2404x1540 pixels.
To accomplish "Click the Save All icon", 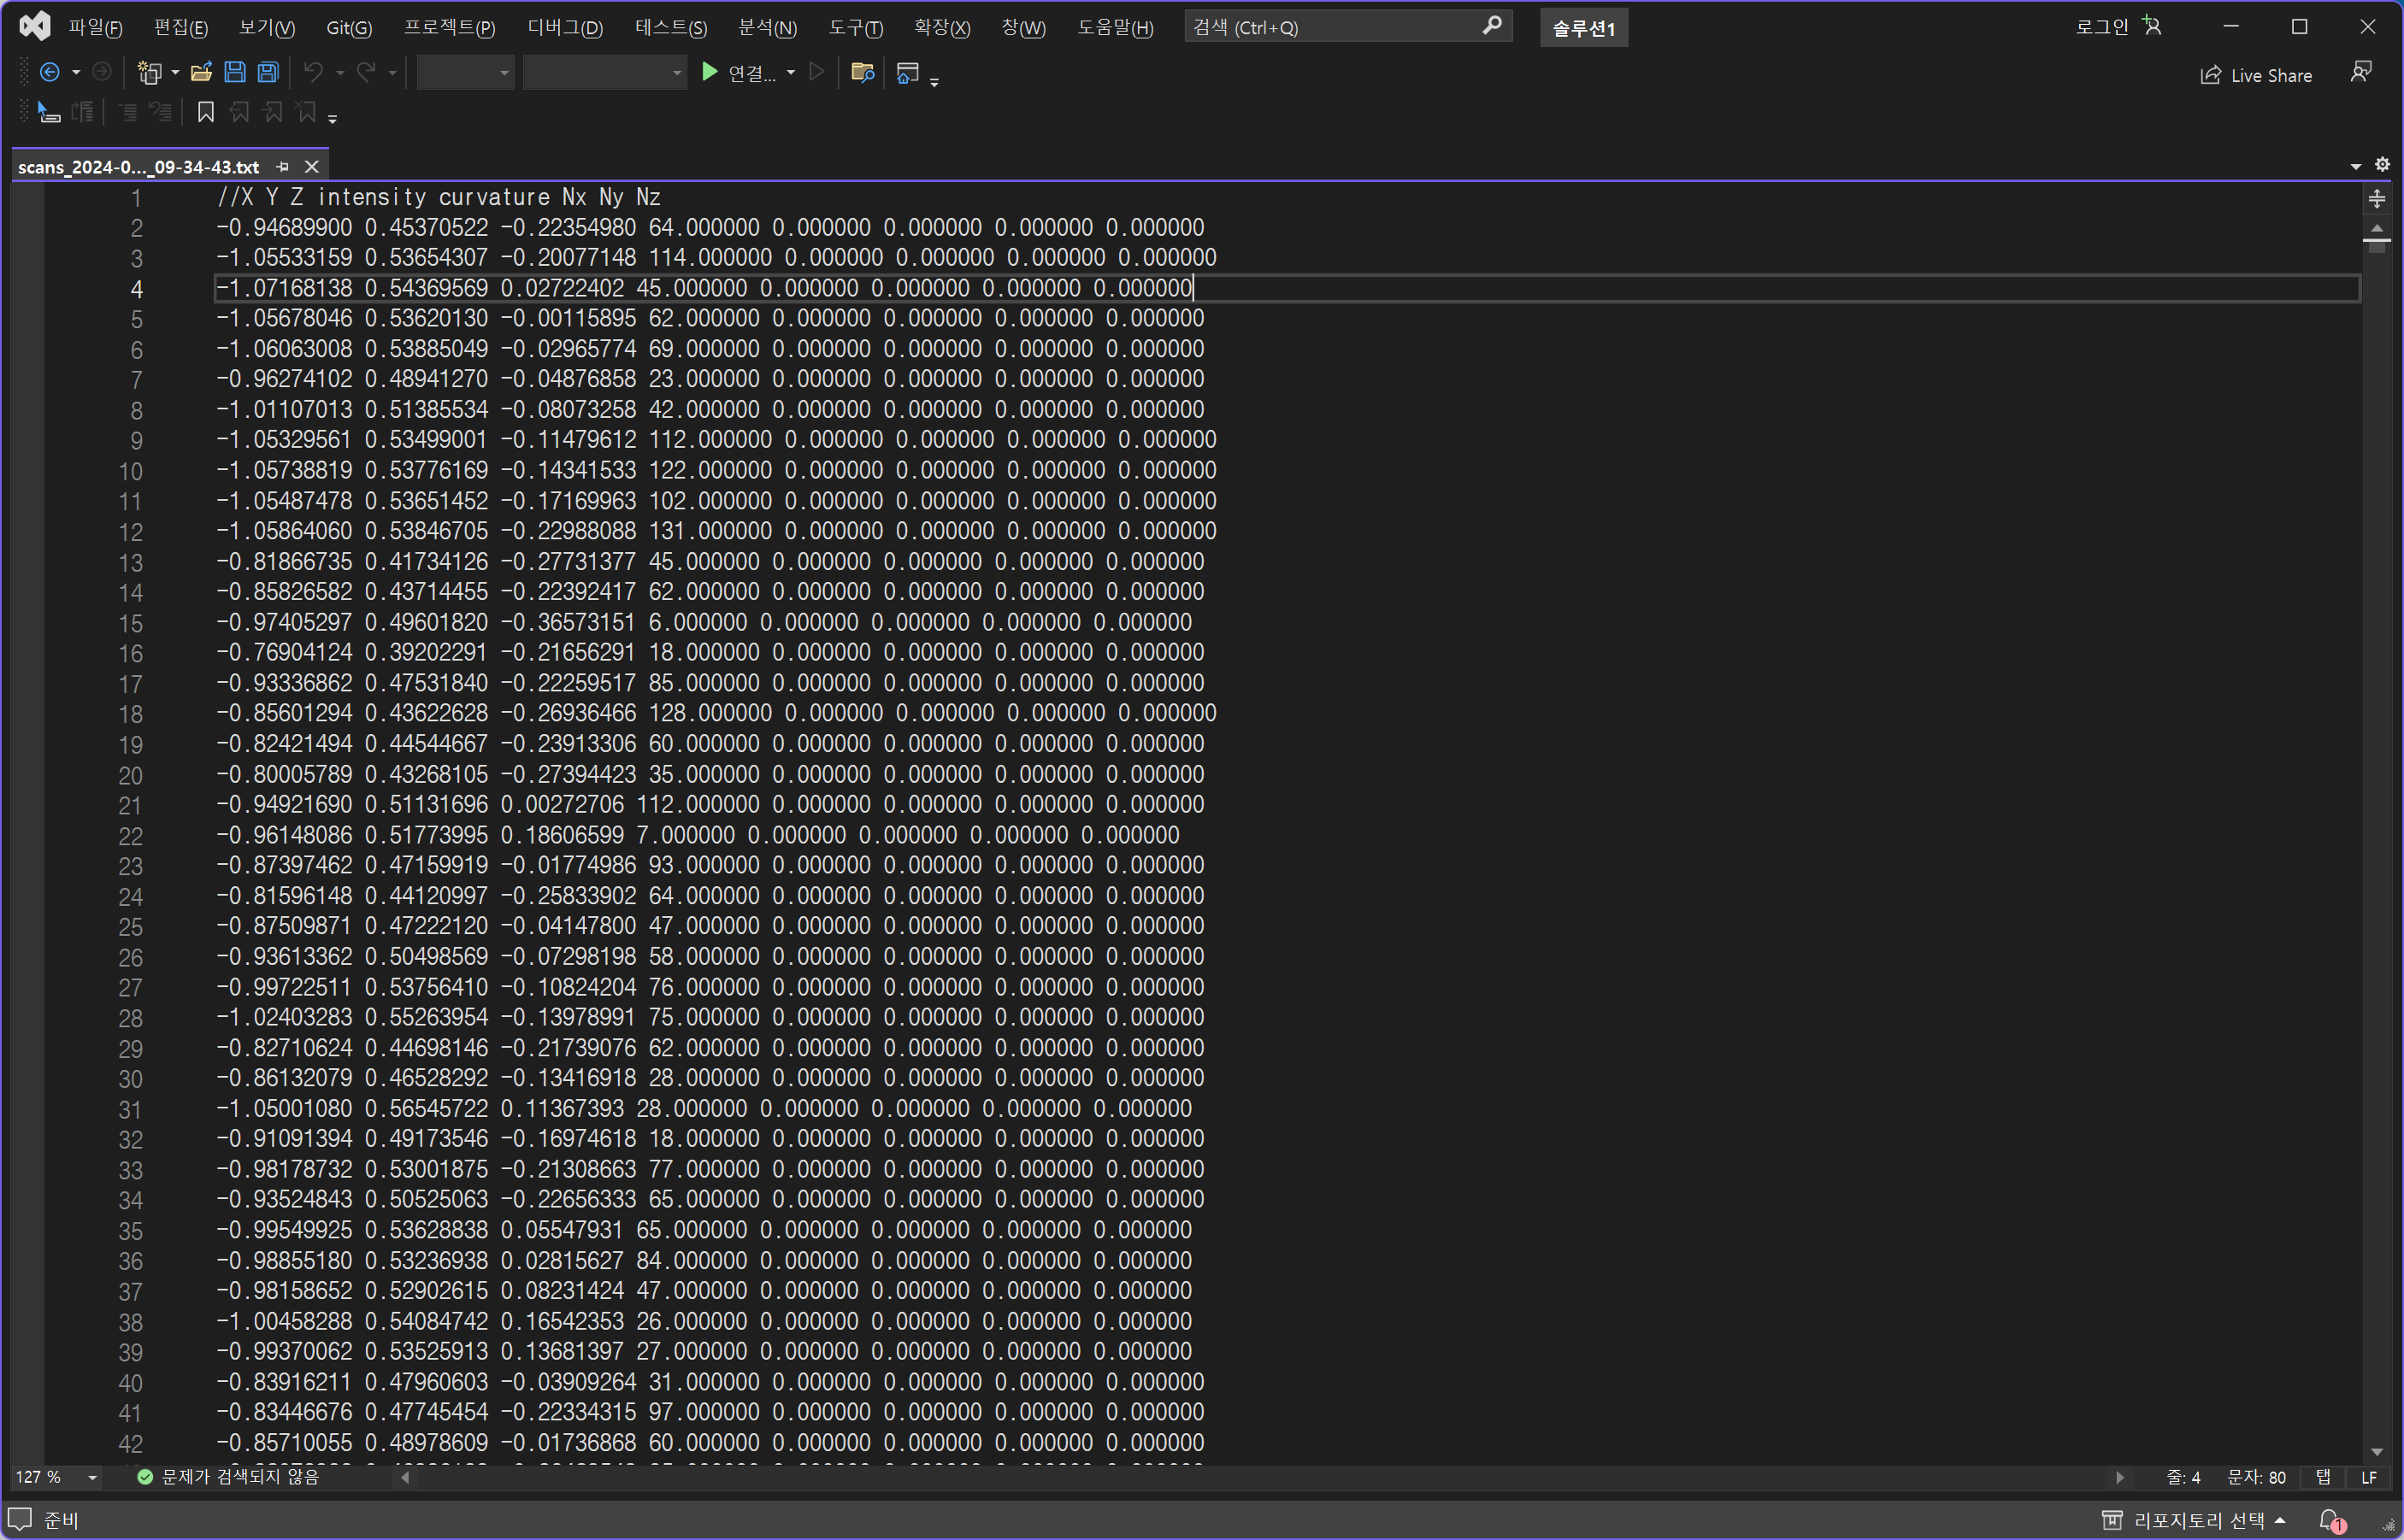I will (267, 72).
